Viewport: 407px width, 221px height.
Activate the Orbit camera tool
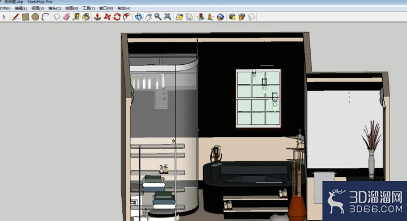point(138,17)
